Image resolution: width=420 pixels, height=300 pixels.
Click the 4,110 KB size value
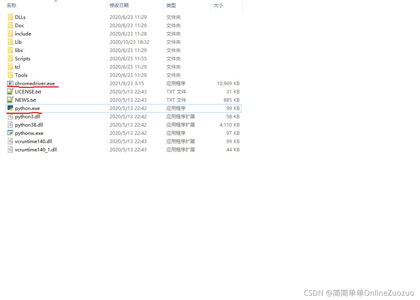[230, 125]
